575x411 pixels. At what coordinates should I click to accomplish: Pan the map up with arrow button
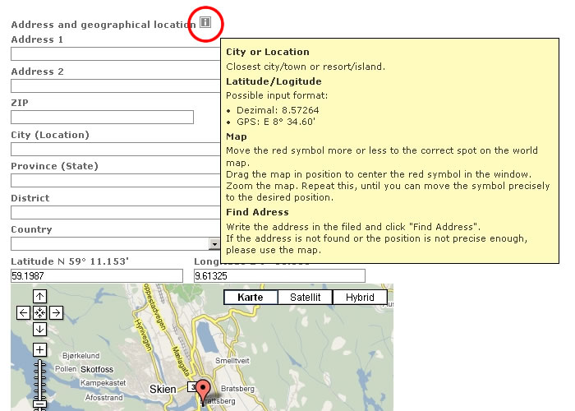click(x=39, y=297)
